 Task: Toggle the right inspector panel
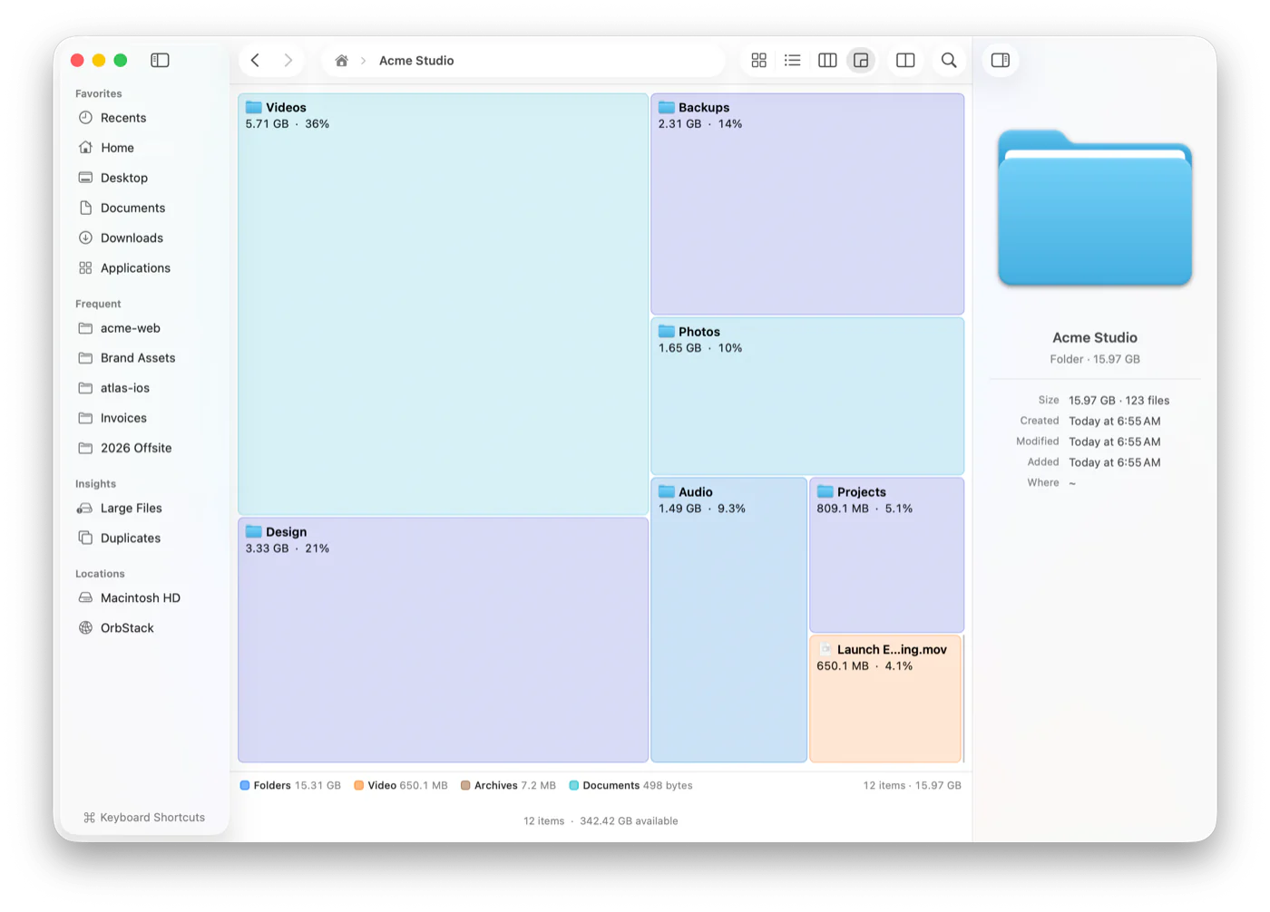click(1001, 60)
